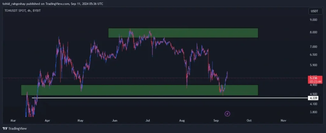Screen dimensions: 326x133
Task: Click the TradingView wordmark text at bottom
Action: point(18,129)
